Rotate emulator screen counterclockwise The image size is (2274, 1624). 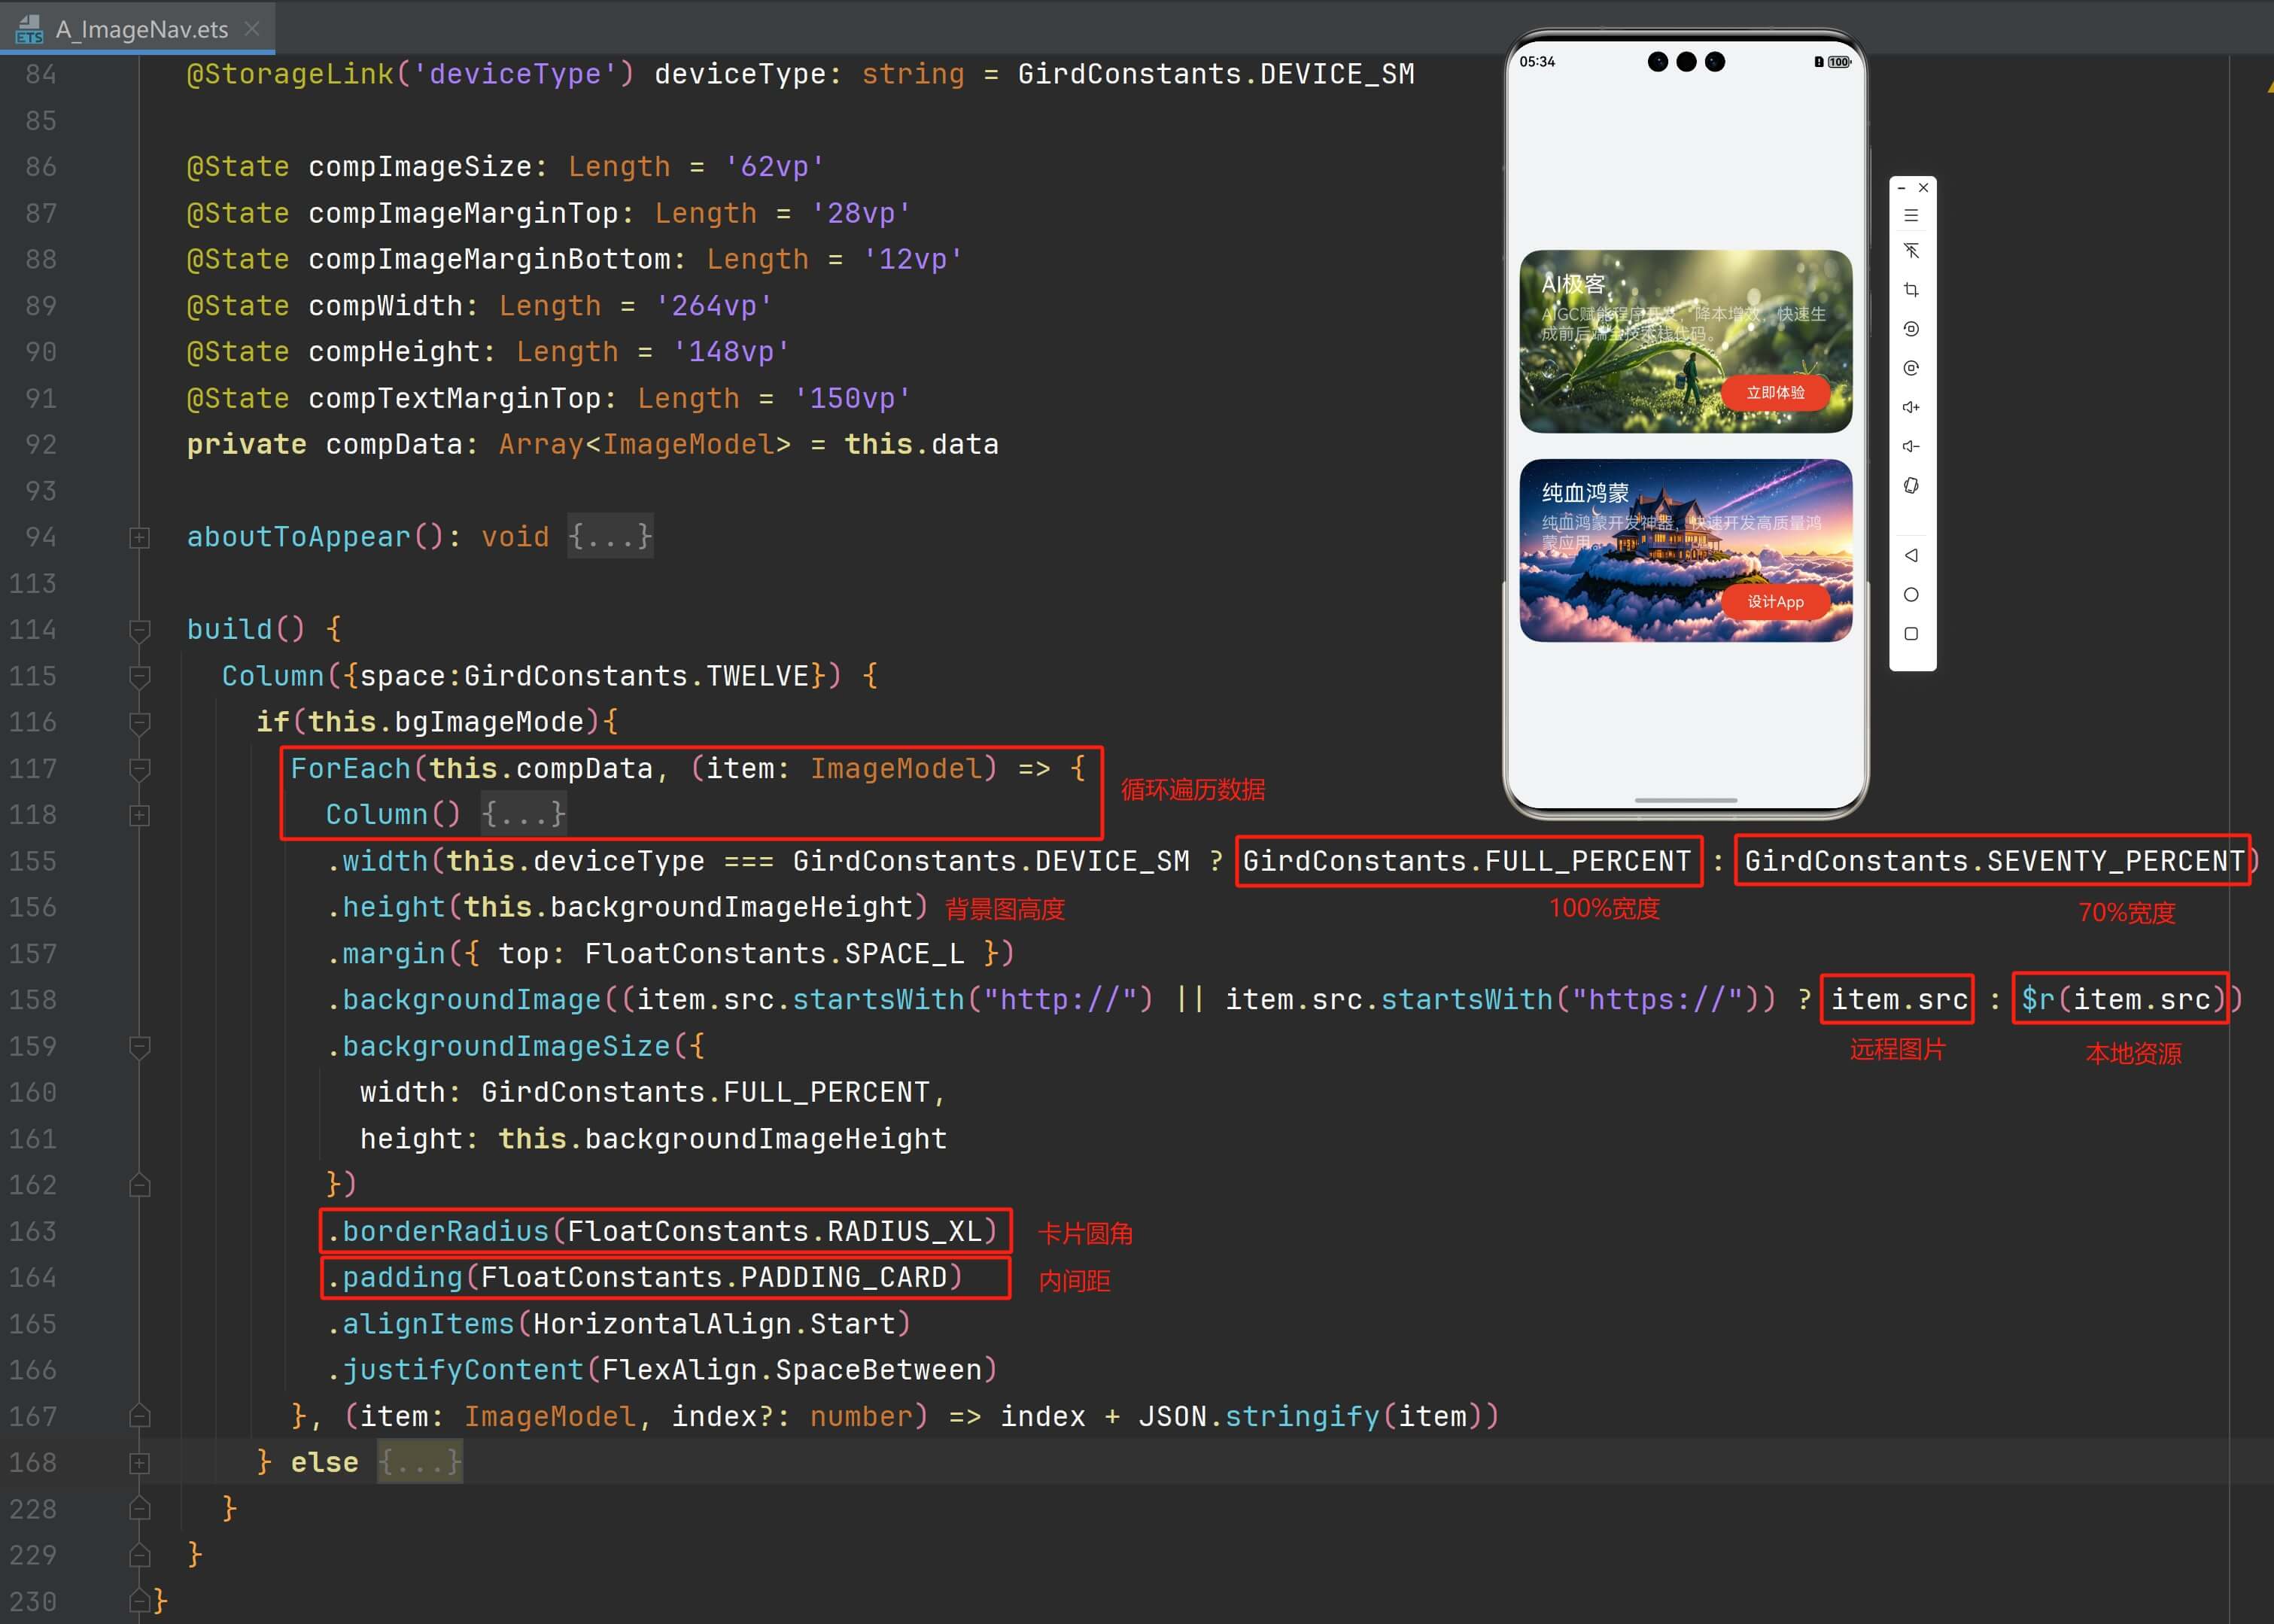tap(1910, 329)
